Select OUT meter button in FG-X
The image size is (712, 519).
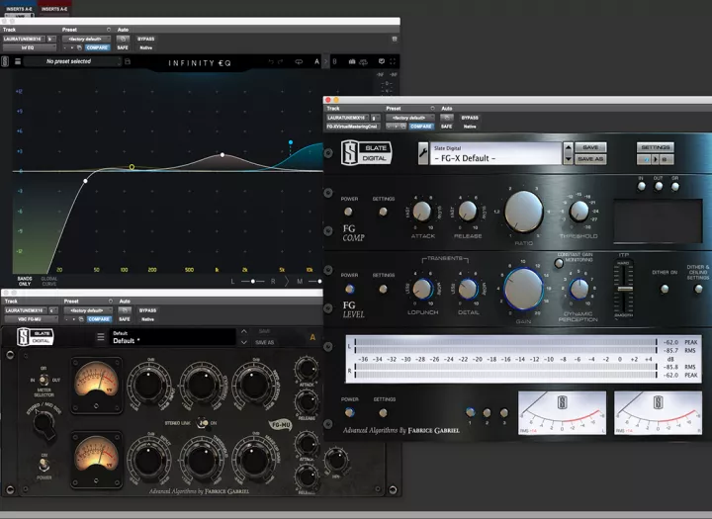click(658, 186)
